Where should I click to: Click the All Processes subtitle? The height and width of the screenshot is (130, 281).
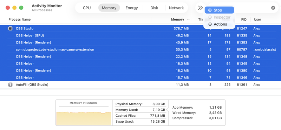pos(42,10)
